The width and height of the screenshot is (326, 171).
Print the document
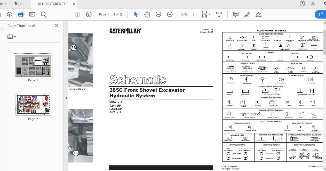(21, 14)
